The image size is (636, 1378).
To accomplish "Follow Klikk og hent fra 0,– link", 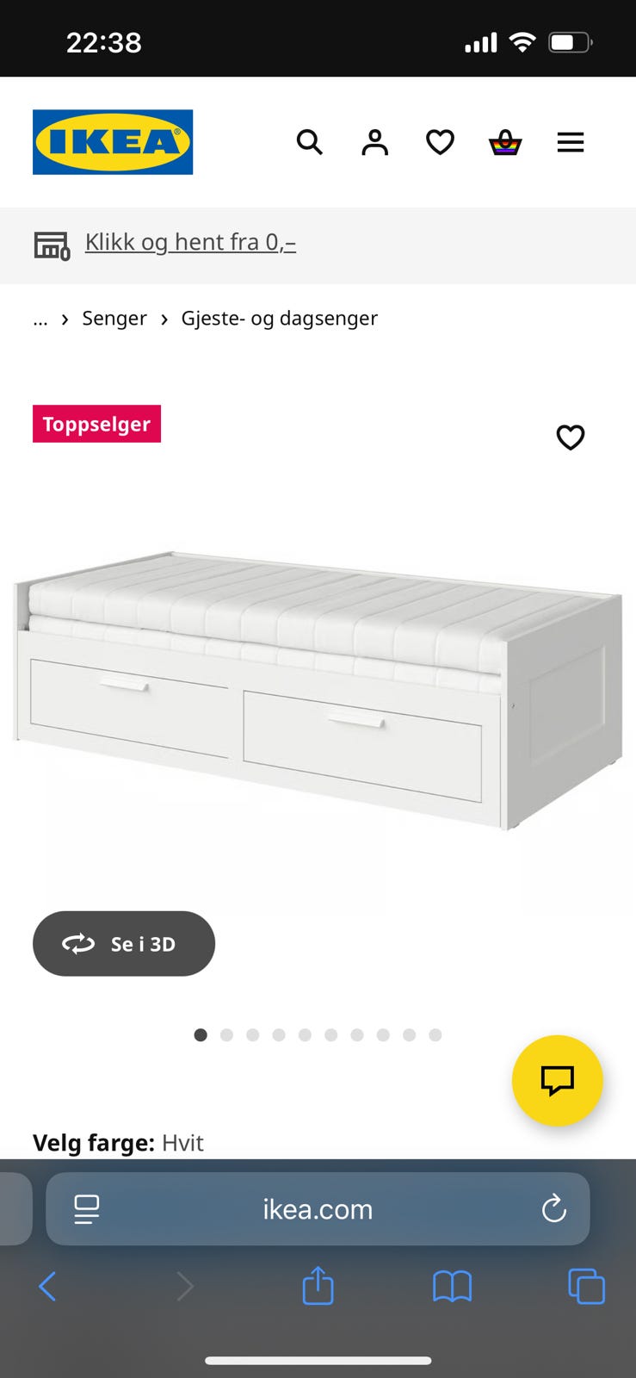I will tap(190, 242).
